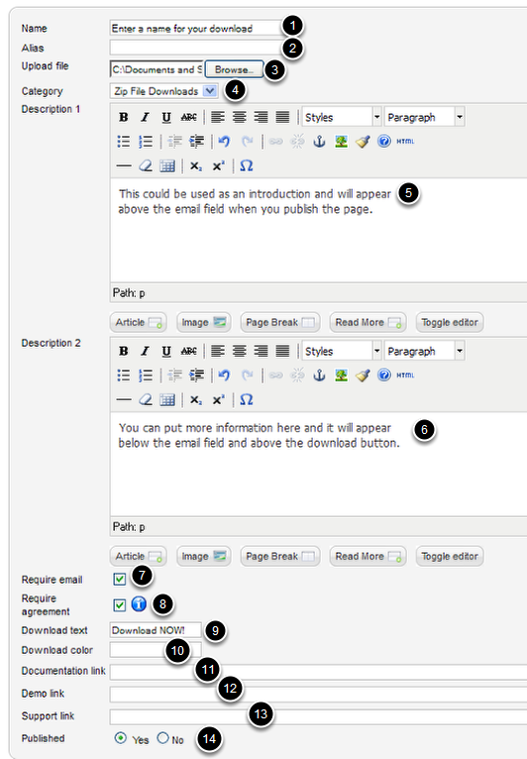Toggle the Require email checkbox

[120, 579]
